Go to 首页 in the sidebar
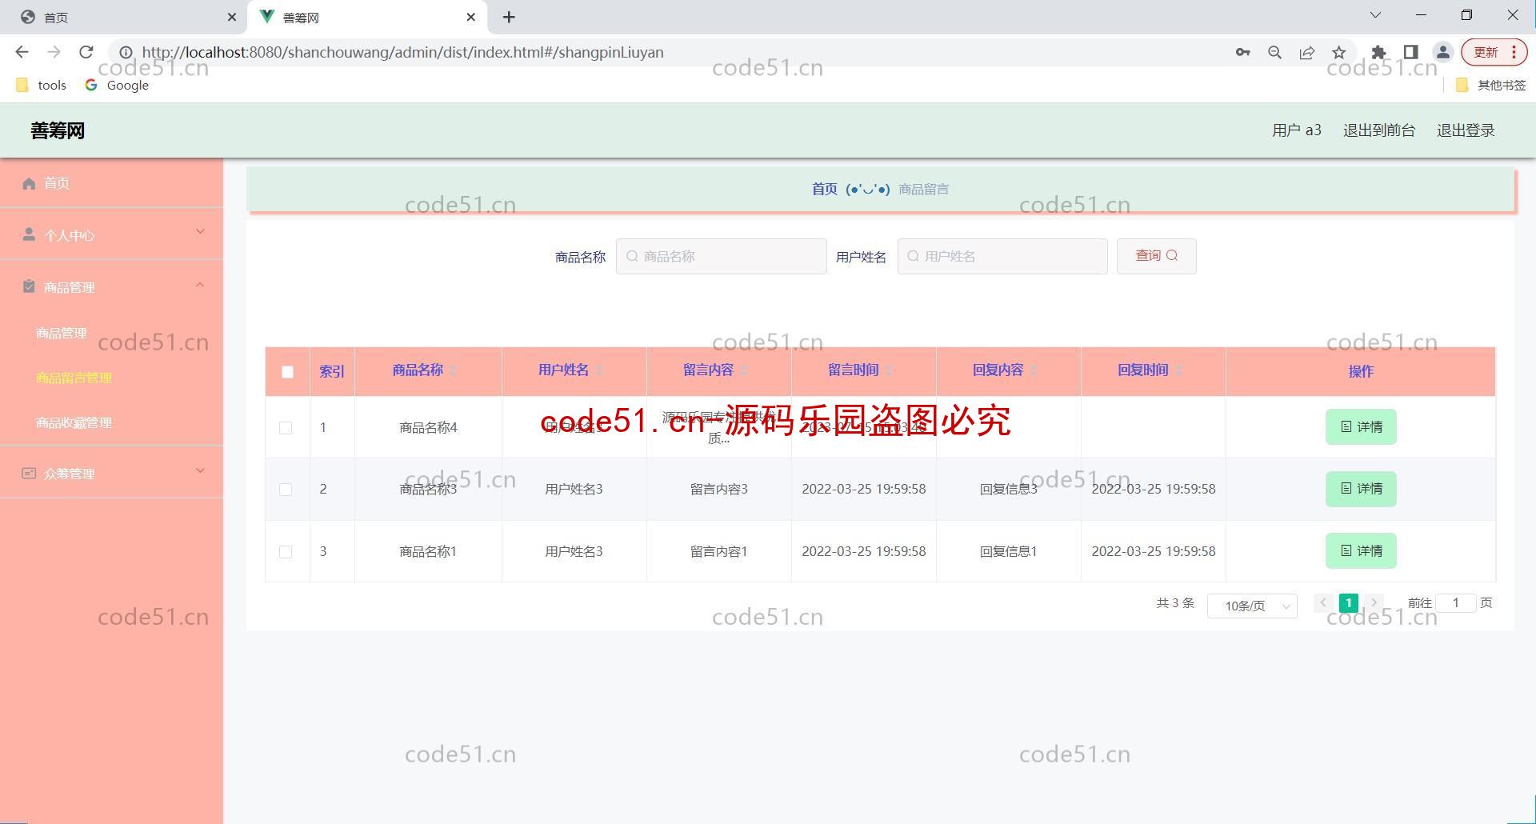 (x=112, y=183)
